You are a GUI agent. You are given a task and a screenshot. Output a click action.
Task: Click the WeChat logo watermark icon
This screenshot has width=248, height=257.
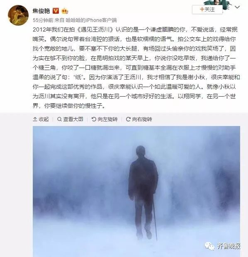(209, 246)
